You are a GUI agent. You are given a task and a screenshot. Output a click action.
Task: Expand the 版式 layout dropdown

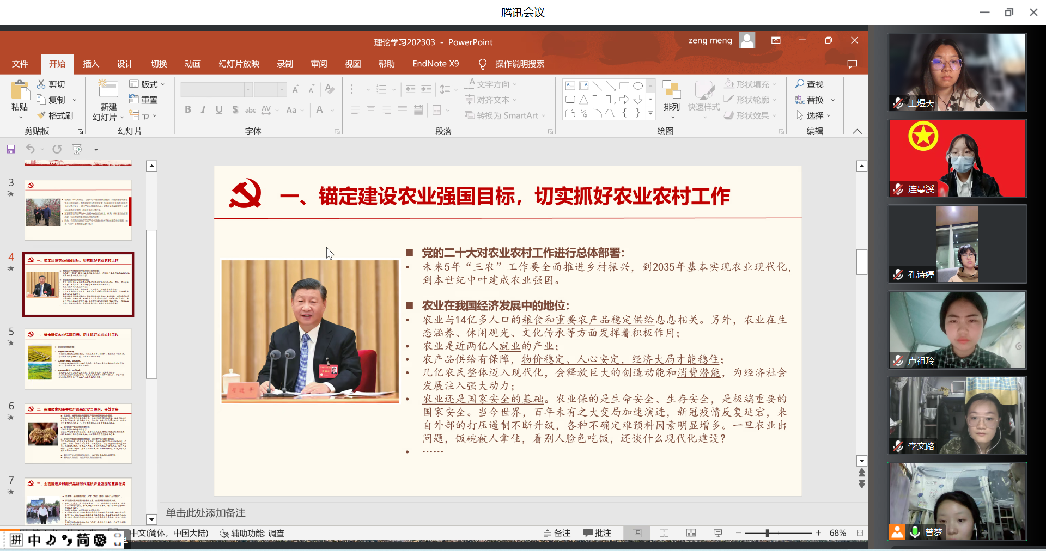[147, 84]
